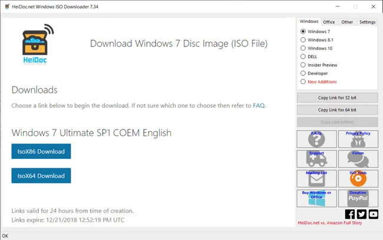Click the IsoX86 Download button
This screenshot has height=240, width=383.
point(41,151)
